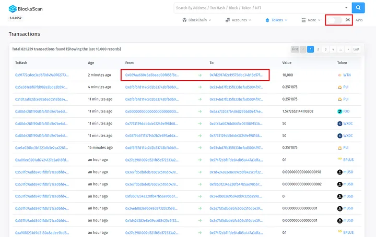The height and width of the screenshot is (237, 376).
Task: Click the Accounts wallet icon
Action: (x=228, y=20)
